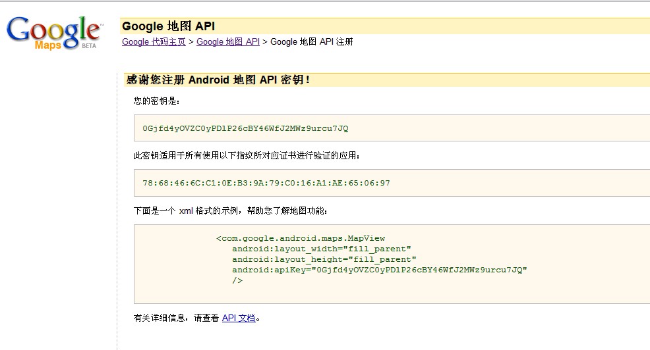The height and width of the screenshot is (350, 650).
Task: Click the Maps word in the logo
Action: 47,45
